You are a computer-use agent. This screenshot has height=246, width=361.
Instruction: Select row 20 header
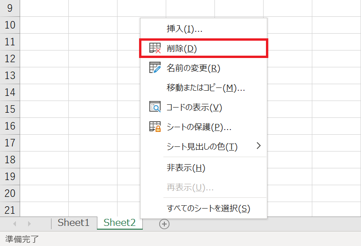[x=10, y=193]
